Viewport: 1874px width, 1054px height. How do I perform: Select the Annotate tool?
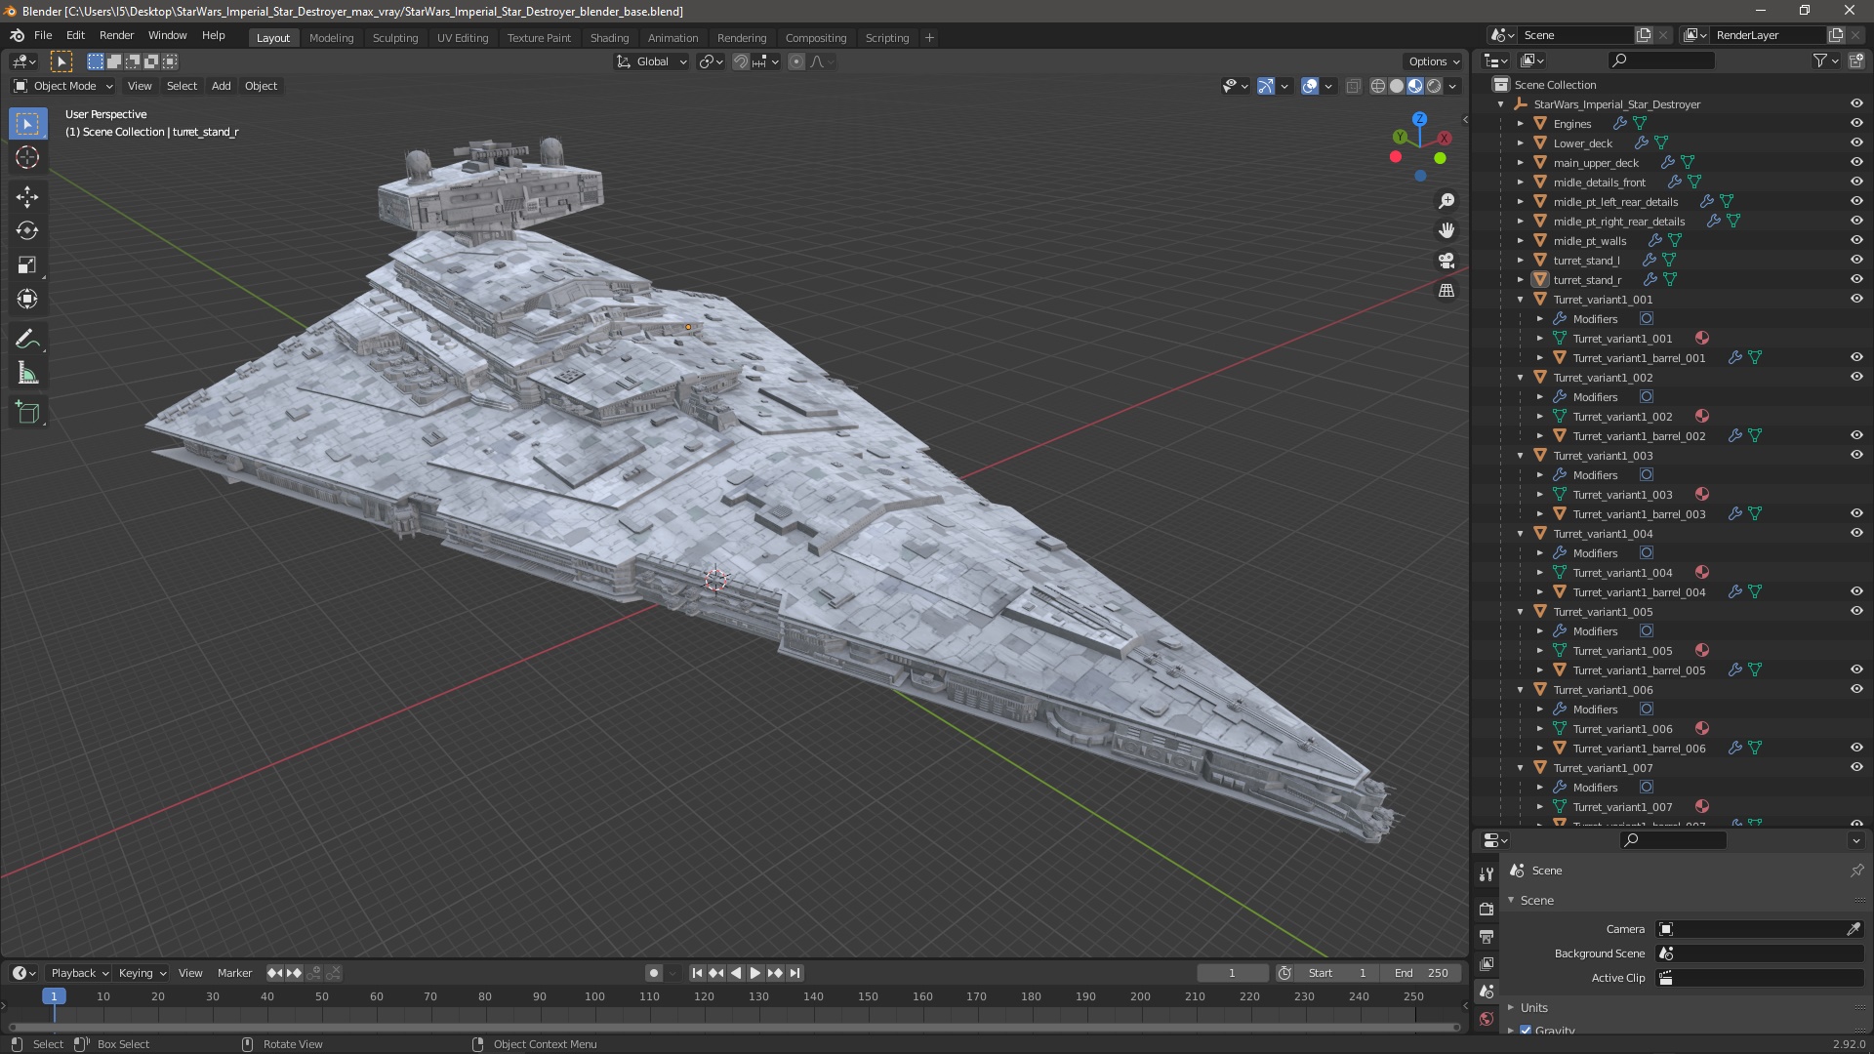(27, 340)
